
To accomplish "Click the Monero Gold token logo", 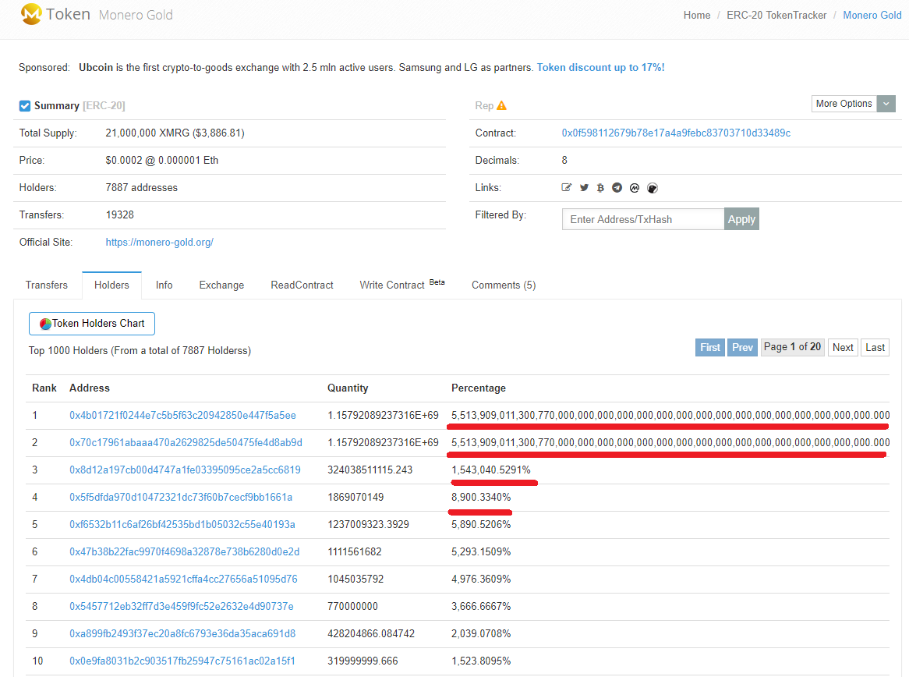I will (31, 13).
